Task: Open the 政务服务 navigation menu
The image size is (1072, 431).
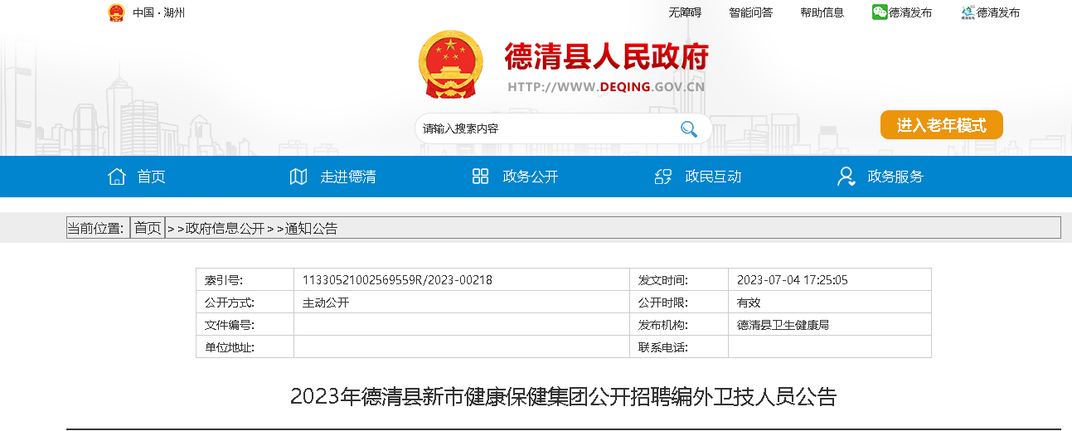Action: click(x=895, y=177)
